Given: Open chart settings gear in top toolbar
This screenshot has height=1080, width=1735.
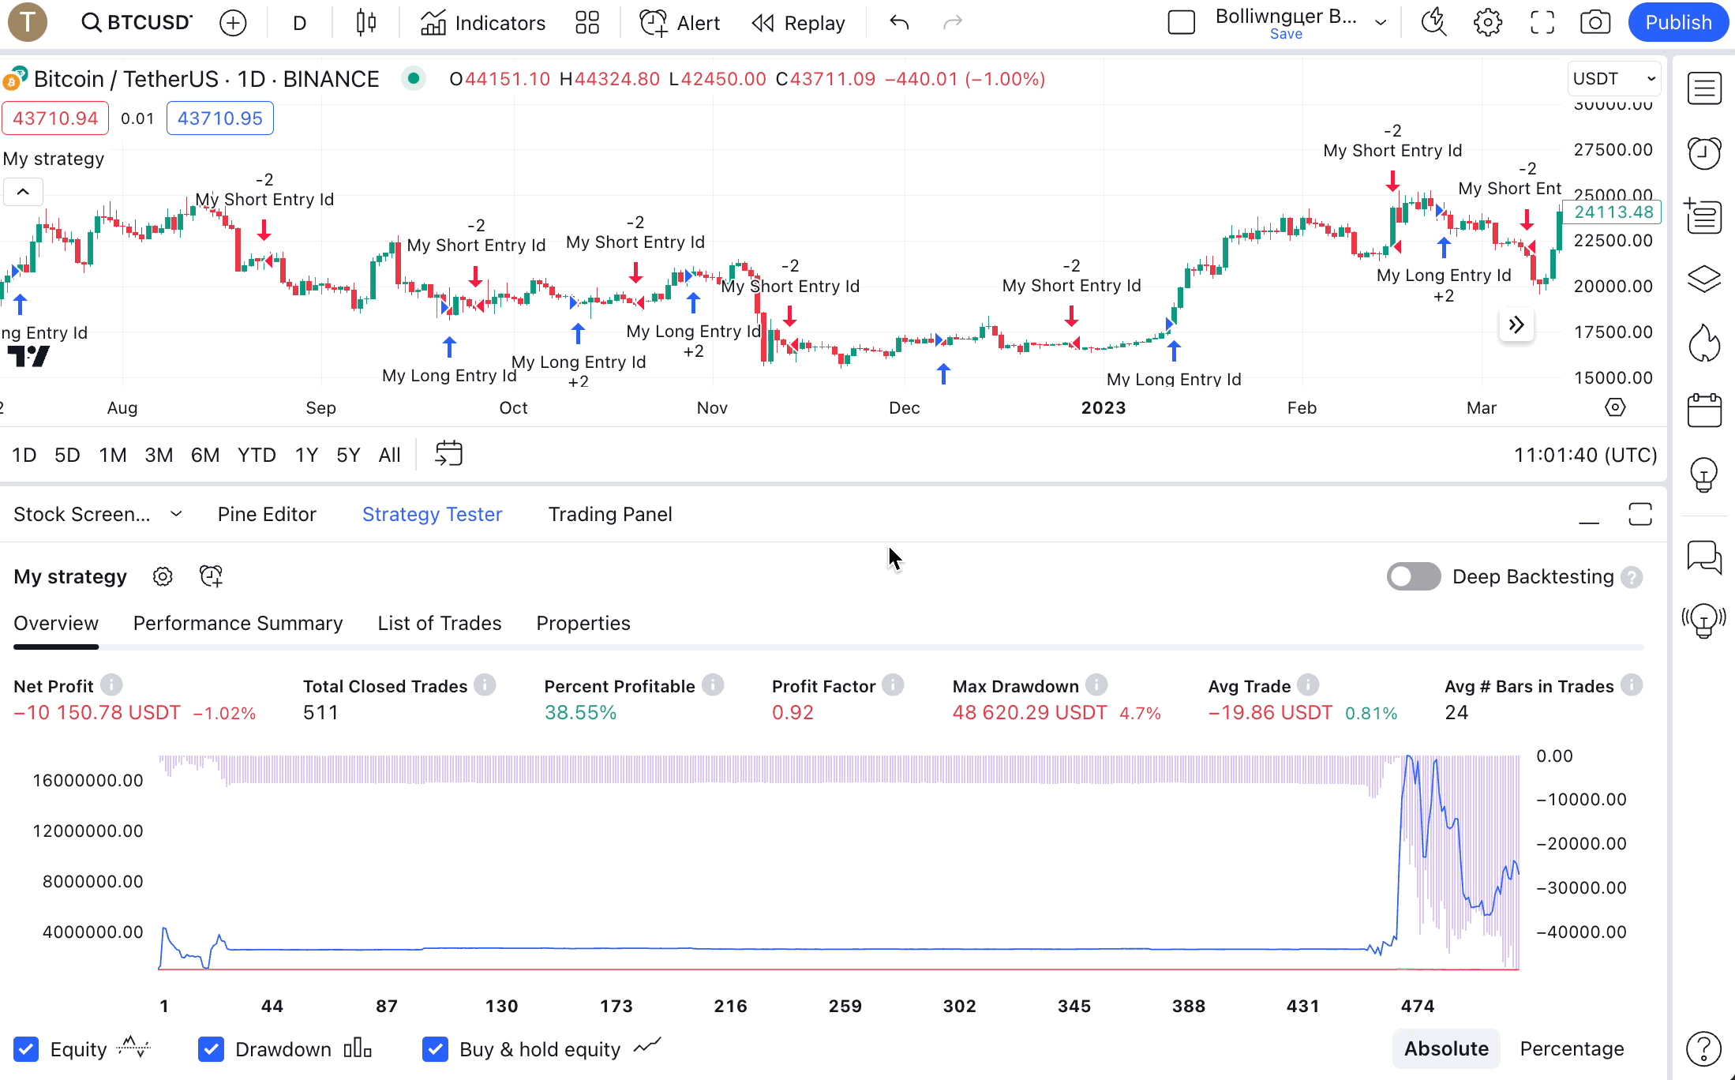Looking at the screenshot, I should [1487, 22].
